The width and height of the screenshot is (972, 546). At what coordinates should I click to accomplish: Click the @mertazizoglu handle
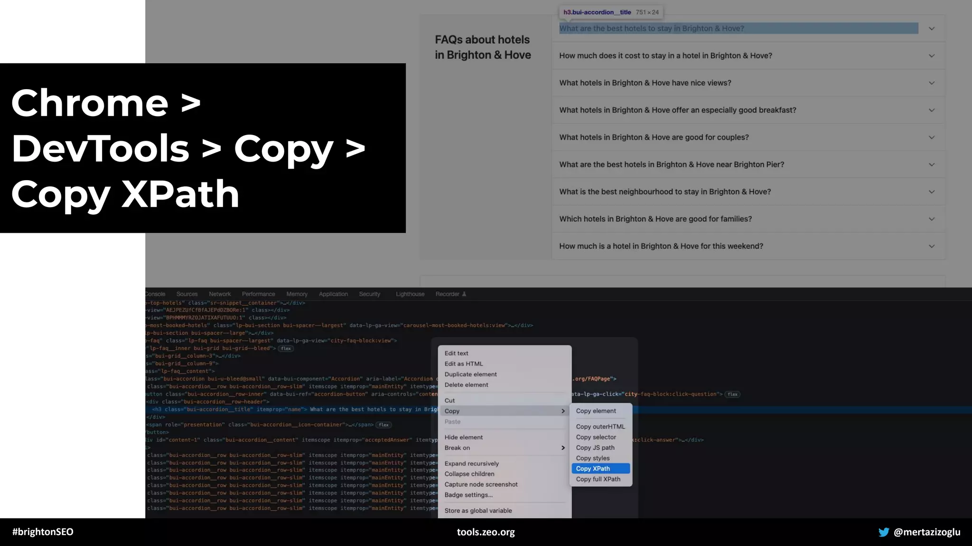click(x=927, y=532)
